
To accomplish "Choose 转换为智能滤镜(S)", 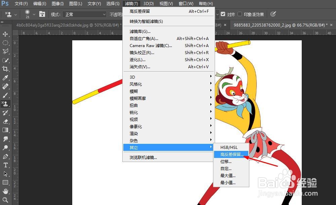I will pyautogui.click(x=168, y=22).
